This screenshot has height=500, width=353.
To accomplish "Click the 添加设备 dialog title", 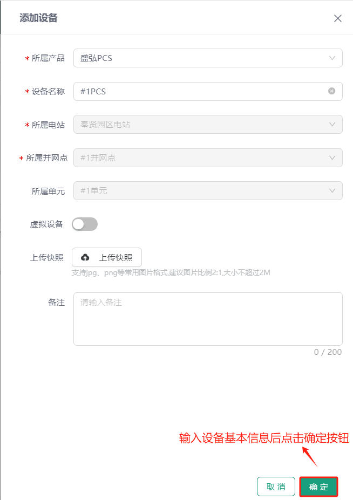I will 39,18.
